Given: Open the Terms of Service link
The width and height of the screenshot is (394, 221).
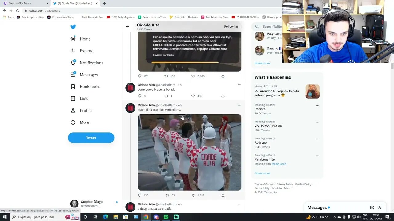Looking at the screenshot, I should tap(264, 184).
